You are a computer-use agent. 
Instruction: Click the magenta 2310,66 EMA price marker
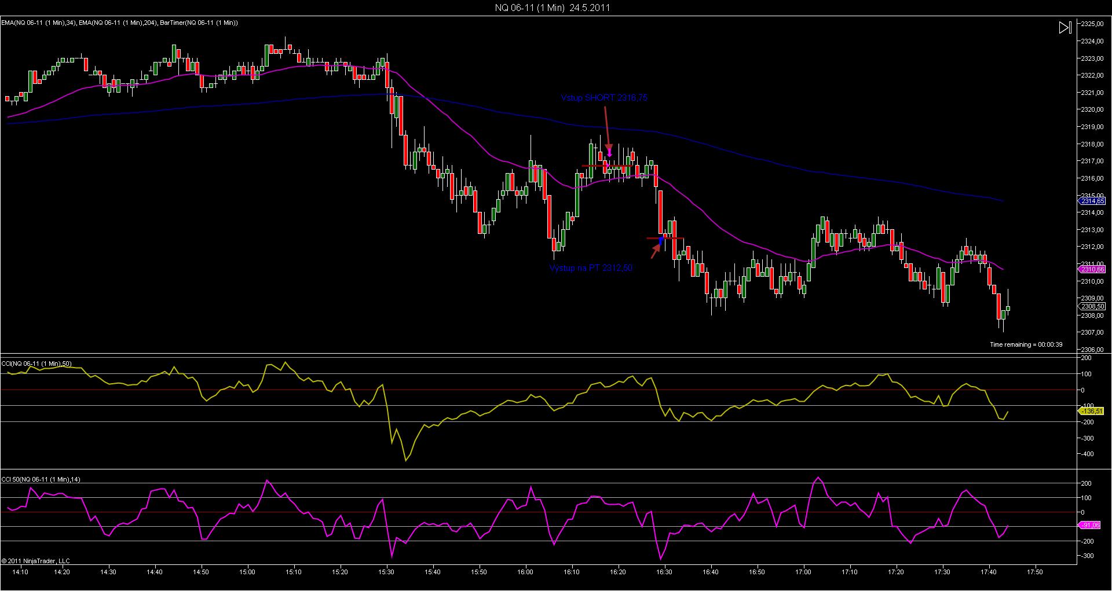(x=1092, y=269)
